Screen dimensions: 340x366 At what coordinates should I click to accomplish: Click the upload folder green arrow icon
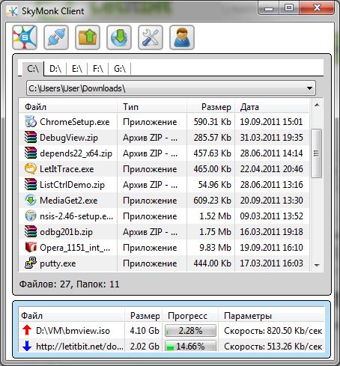[88, 37]
